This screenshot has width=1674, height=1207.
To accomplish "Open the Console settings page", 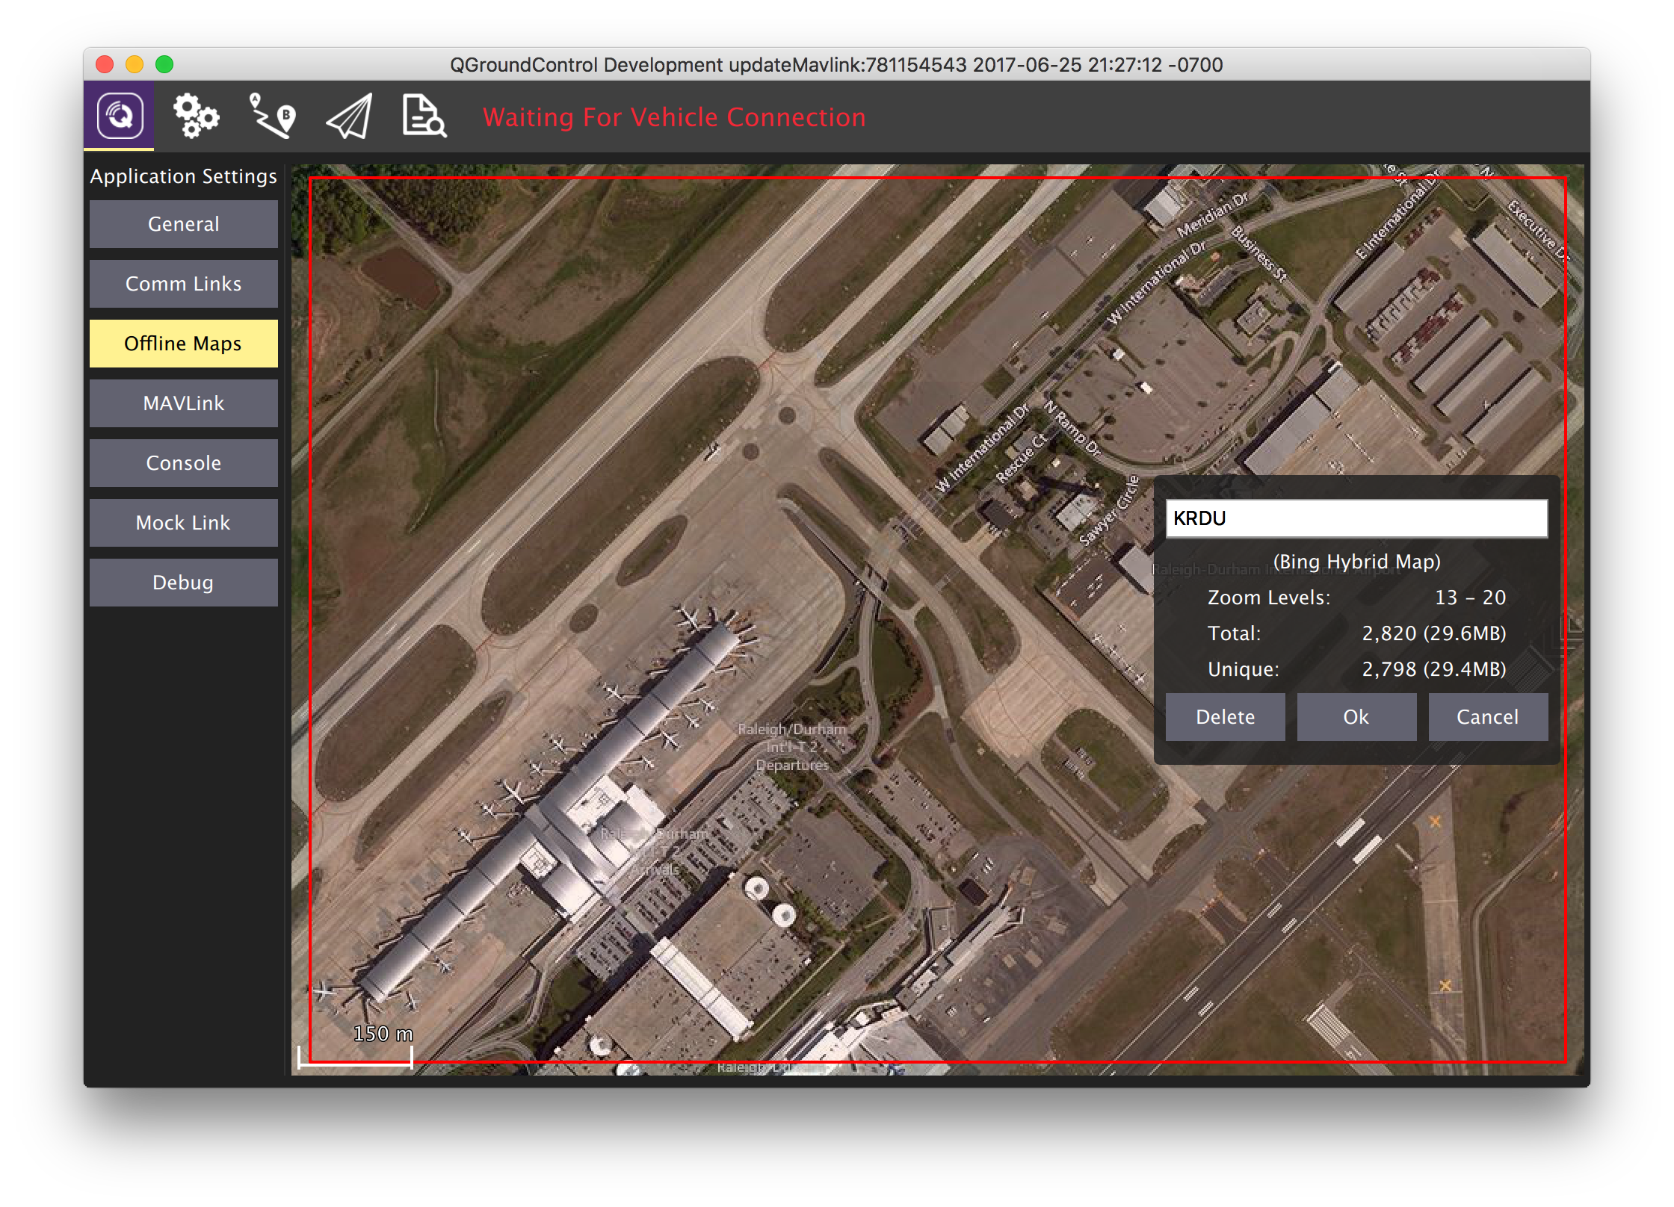I will point(183,462).
